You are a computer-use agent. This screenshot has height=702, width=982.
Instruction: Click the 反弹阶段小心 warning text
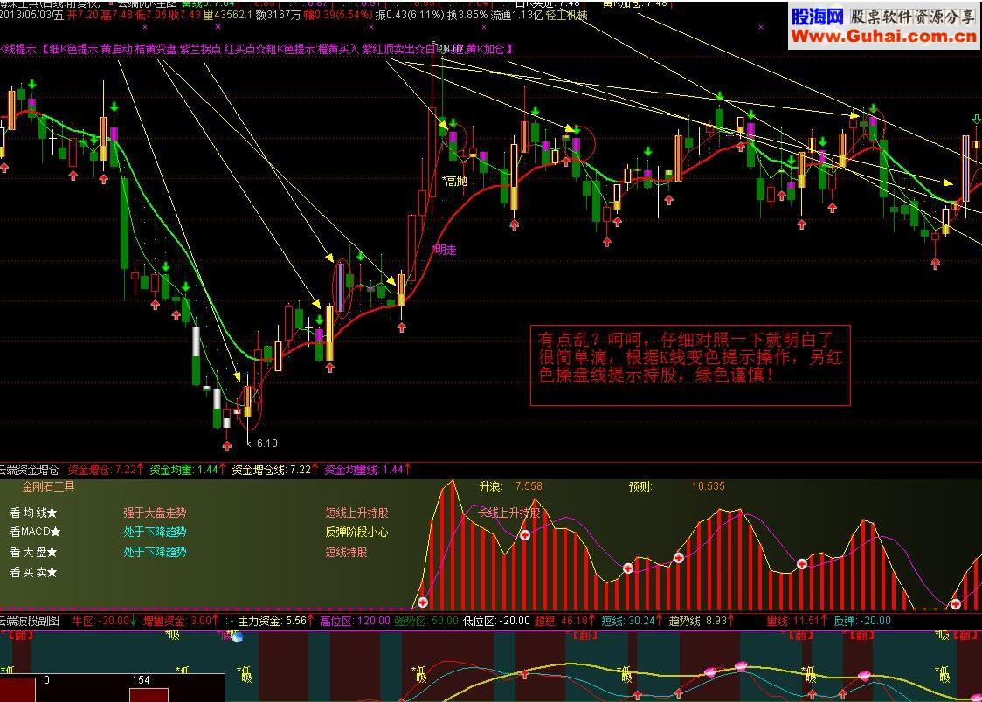[357, 532]
